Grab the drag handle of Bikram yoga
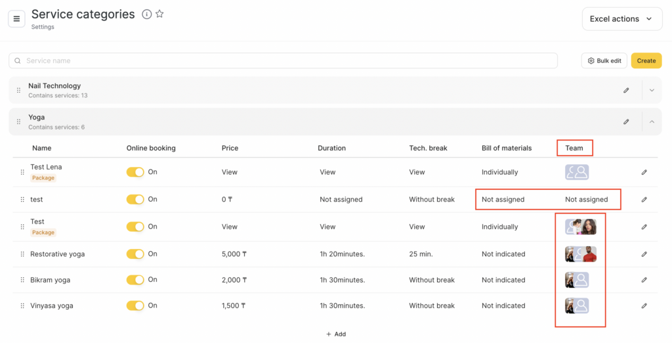The width and height of the screenshot is (672, 343). [22, 280]
